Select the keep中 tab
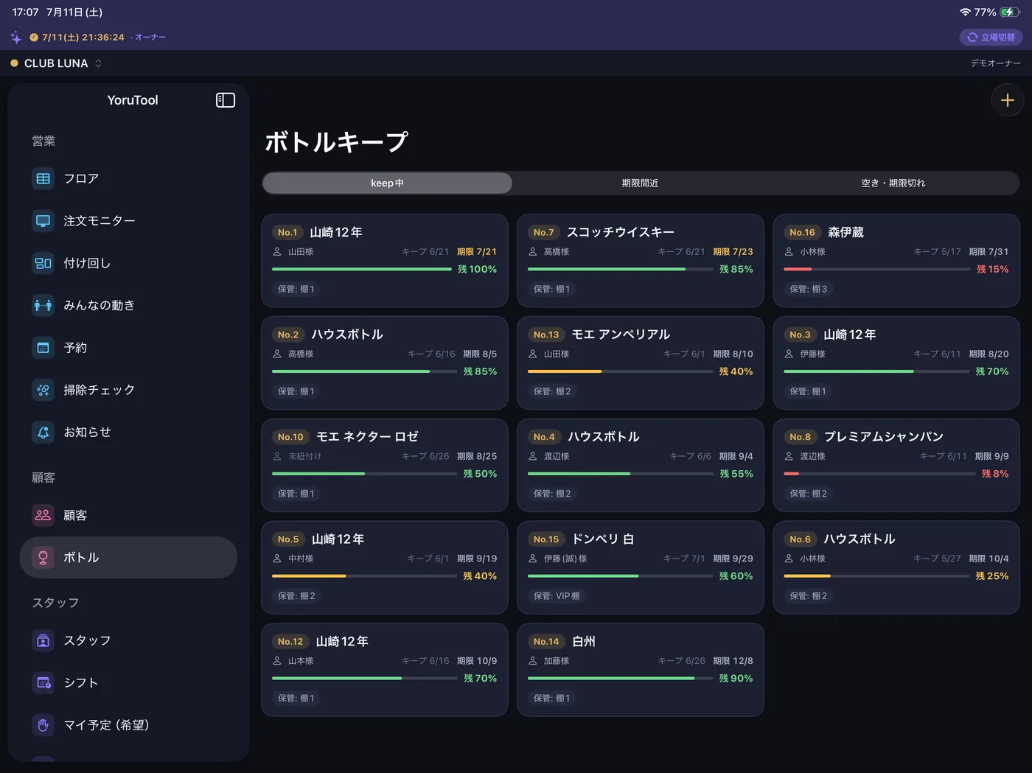Image resolution: width=1032 pixels, height=773 pixels. point(387,183)
